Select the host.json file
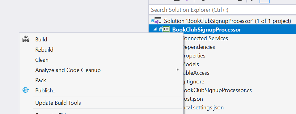Viewport: 296px width, 114px height. pos(193,99)
